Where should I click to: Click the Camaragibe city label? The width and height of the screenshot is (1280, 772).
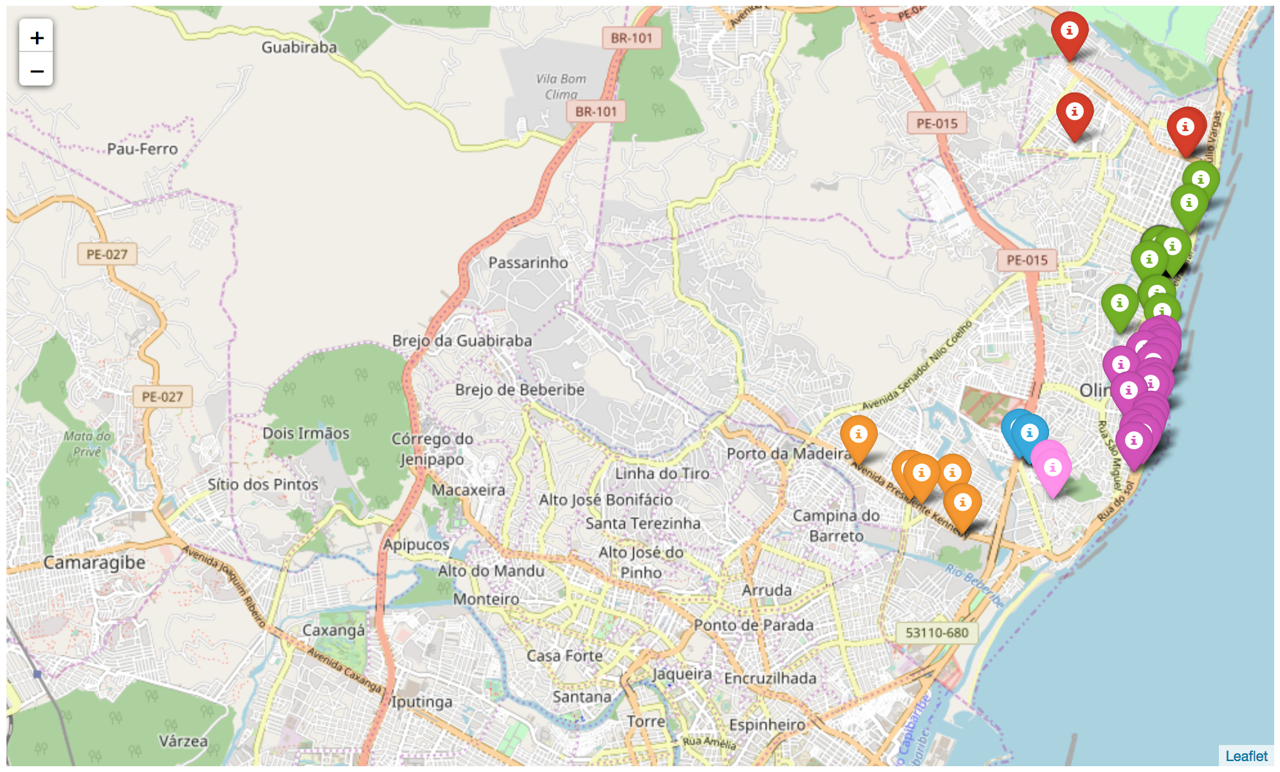tap(95, 562)
